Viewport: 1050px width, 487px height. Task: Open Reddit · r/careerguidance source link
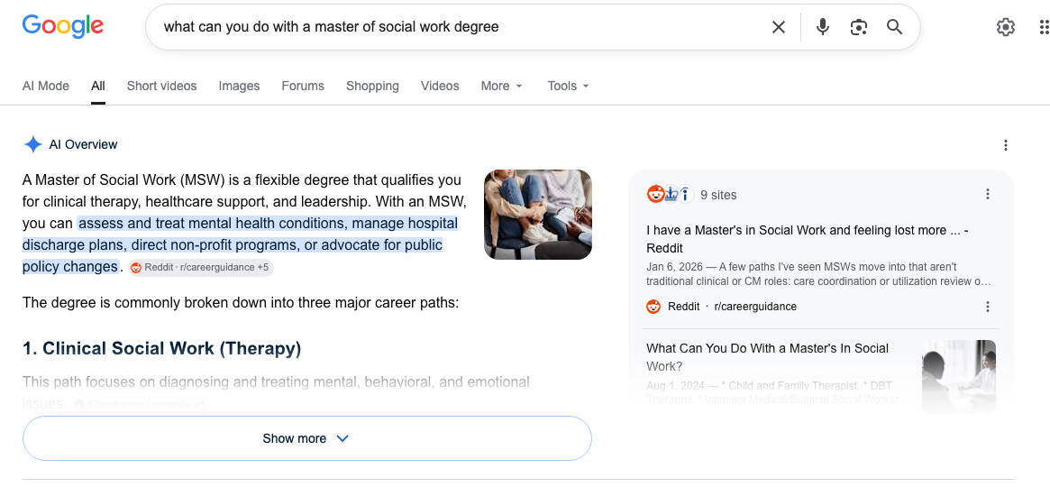click(722, 307)
